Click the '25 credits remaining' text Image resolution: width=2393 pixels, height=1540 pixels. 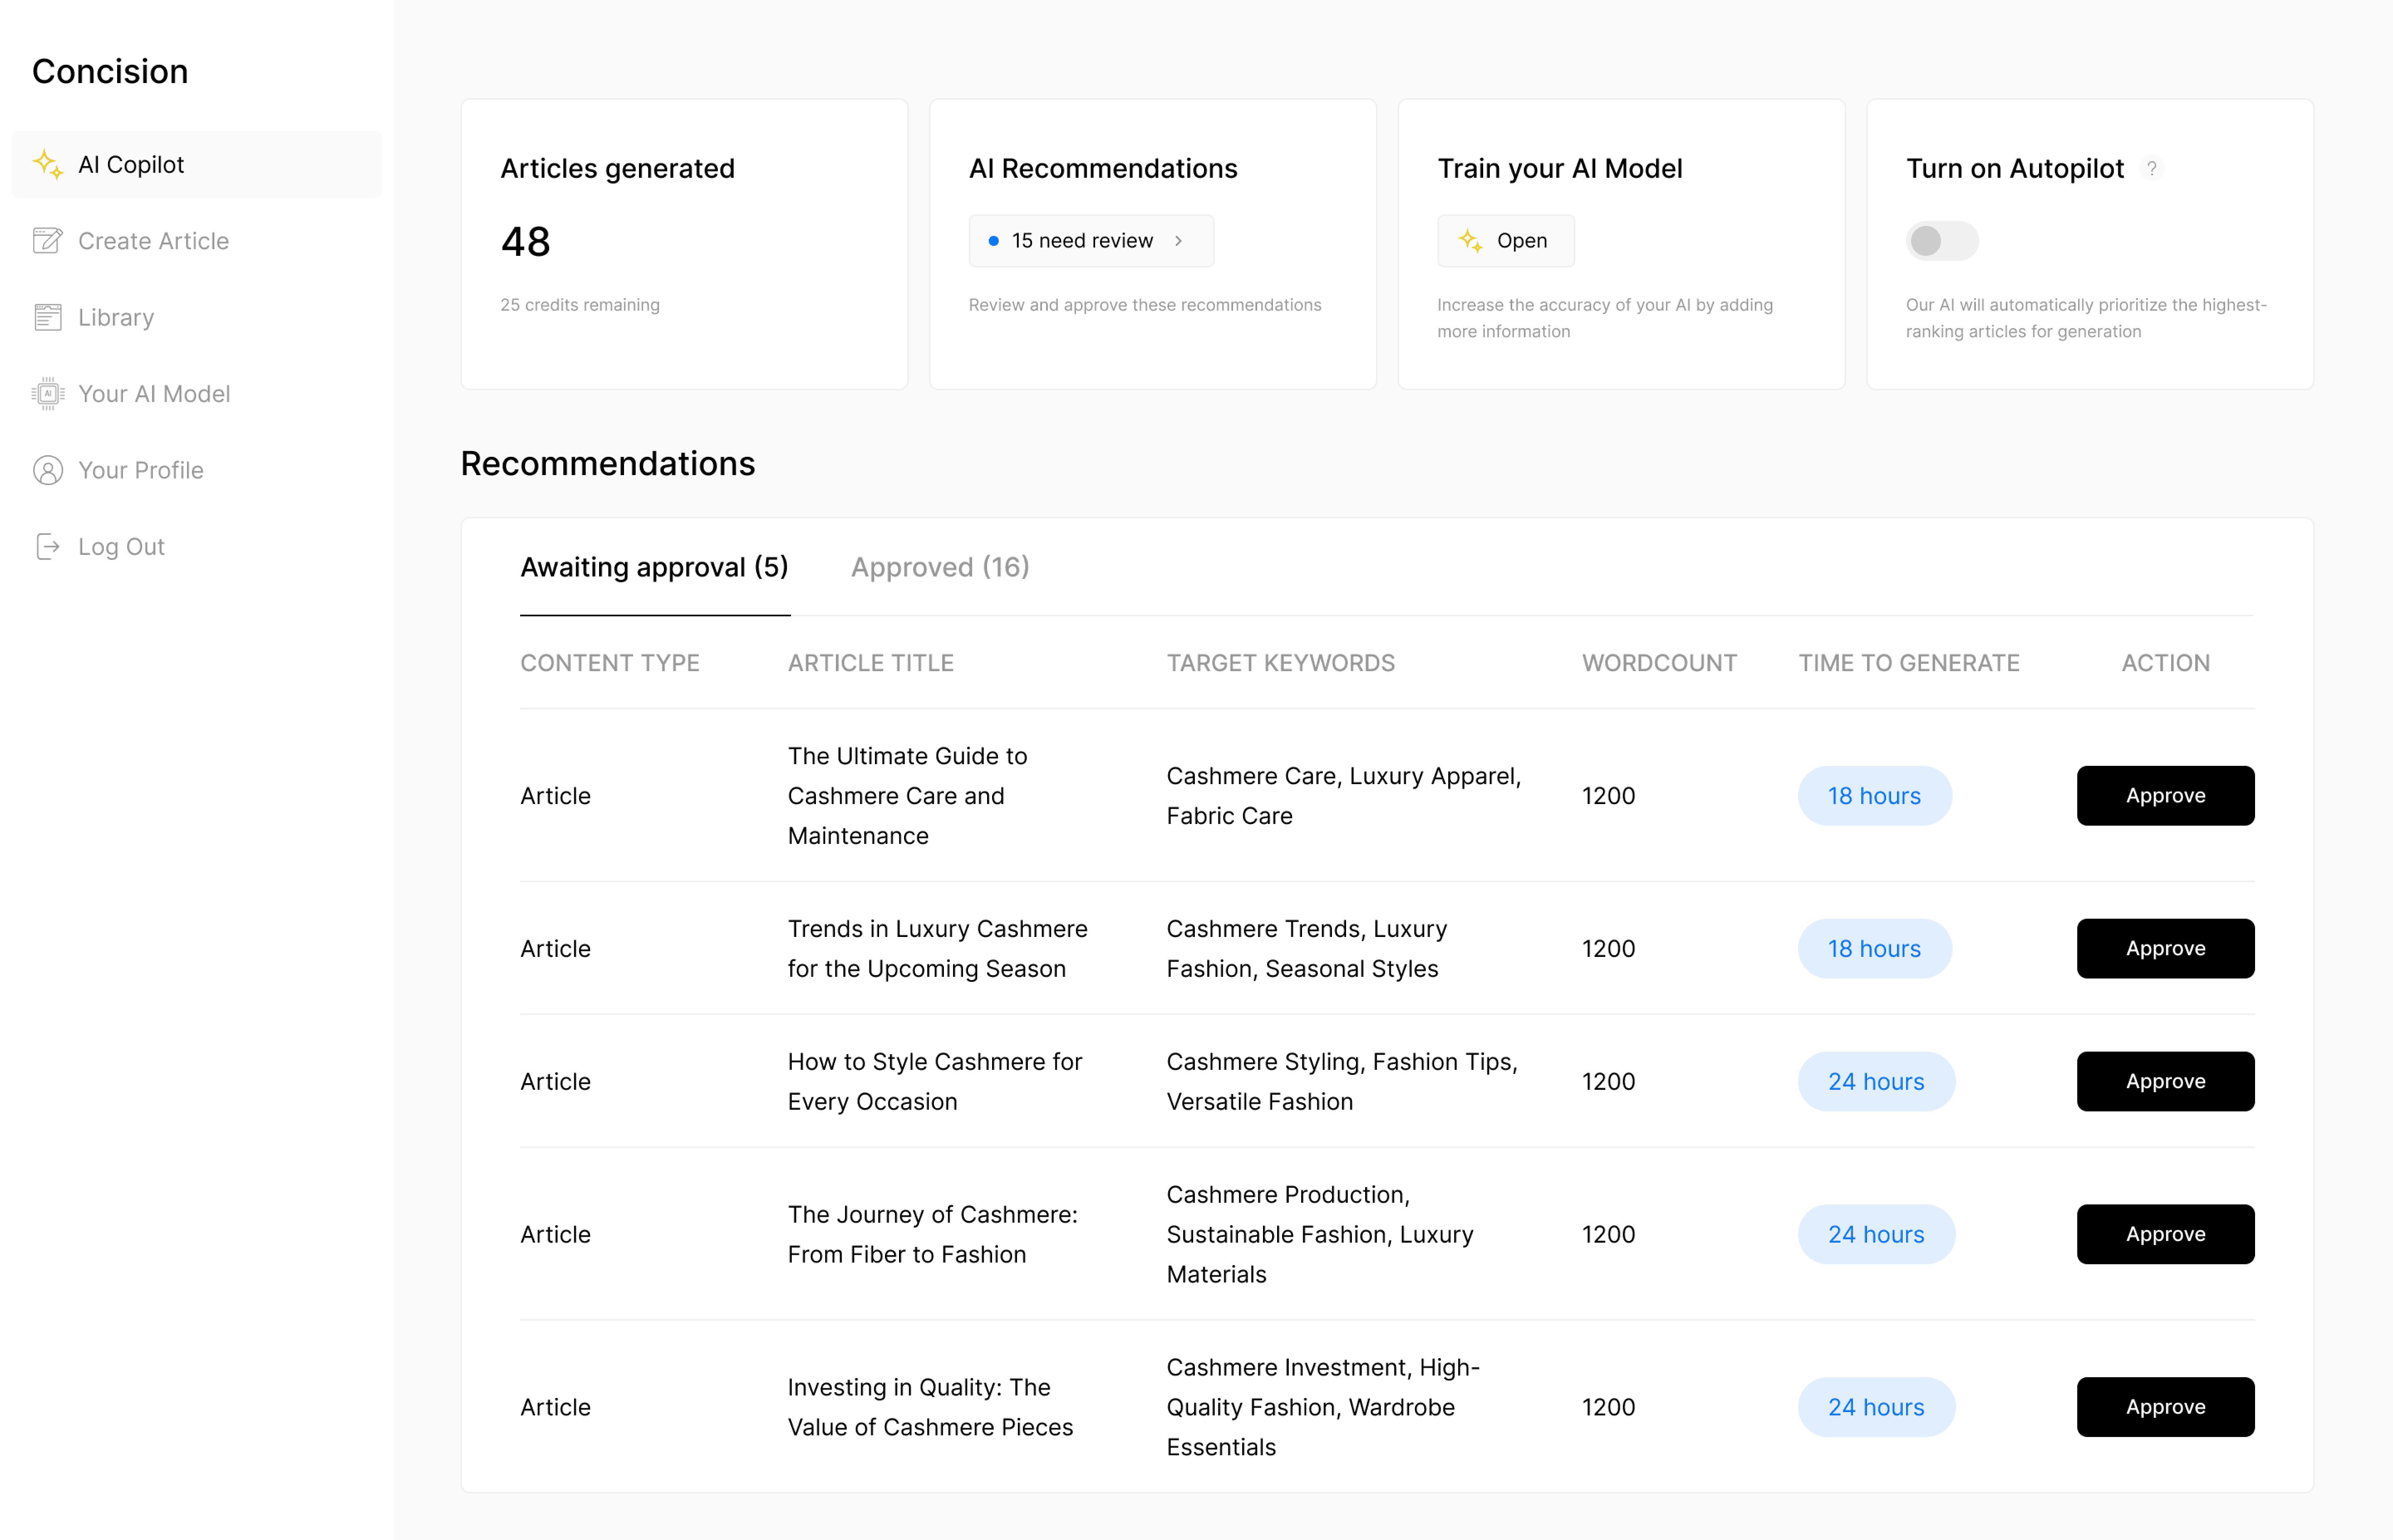coord(580,305)
